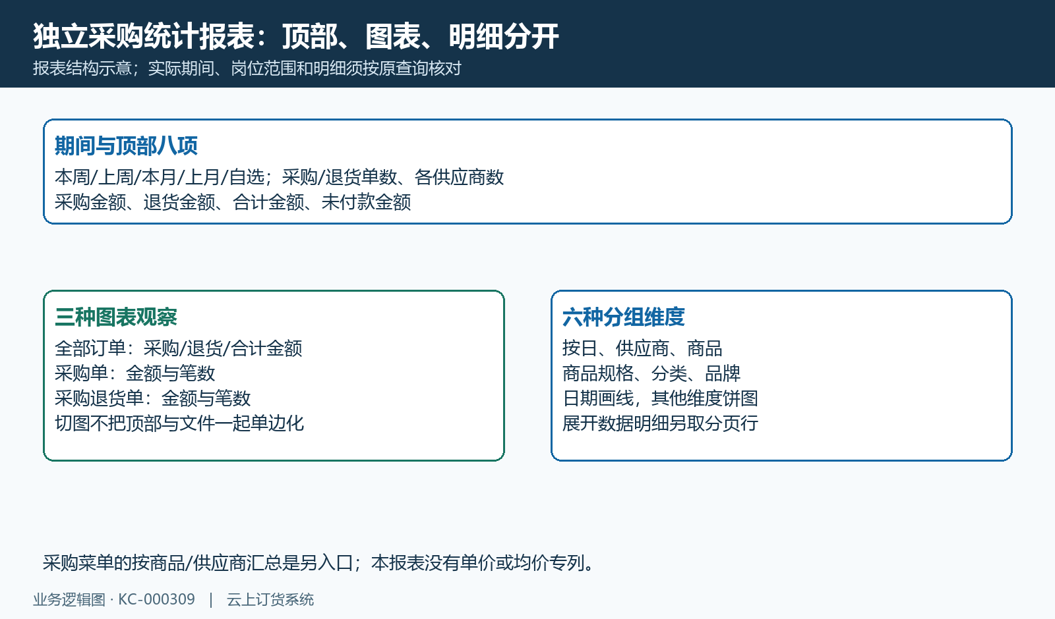Click the title 独立采购统计报表：顶部、图表、明细分开

pyautogui.click(x=296, y=36)
